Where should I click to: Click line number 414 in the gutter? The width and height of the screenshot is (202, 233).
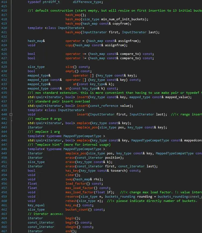(x=4, y=2)
